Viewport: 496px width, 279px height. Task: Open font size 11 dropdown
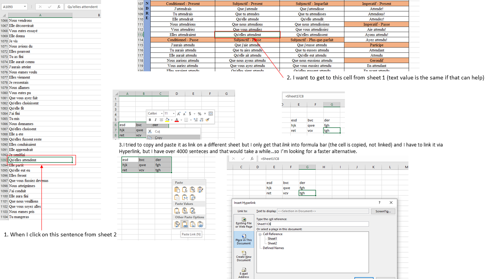(174, 114)
